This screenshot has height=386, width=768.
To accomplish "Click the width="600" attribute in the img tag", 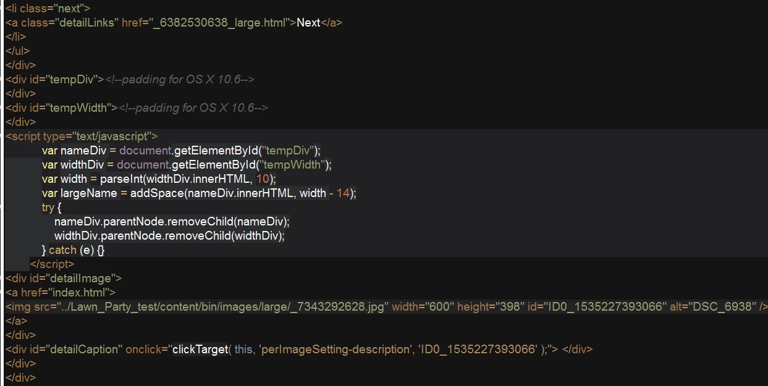I will pyautogui.click(x=423, y=307).
